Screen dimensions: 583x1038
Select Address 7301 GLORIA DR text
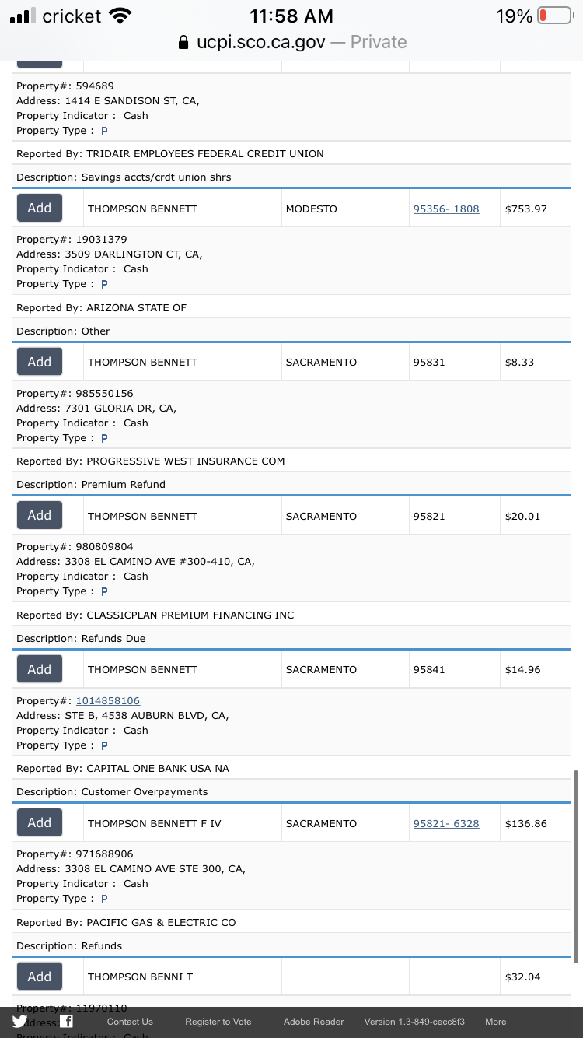point(96,408)
